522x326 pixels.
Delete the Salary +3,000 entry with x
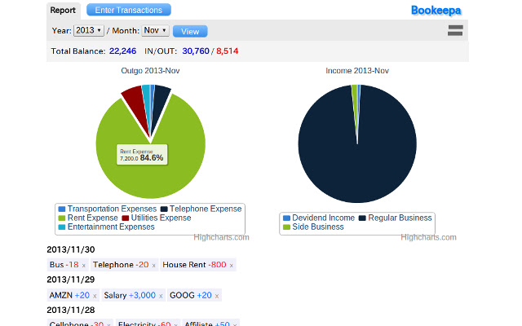point(161,296)
